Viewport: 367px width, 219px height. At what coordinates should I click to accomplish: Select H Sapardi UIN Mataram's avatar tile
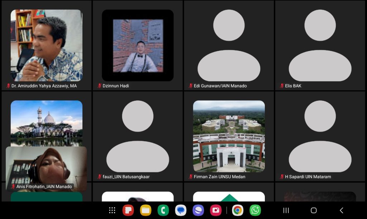click(320, 136)
